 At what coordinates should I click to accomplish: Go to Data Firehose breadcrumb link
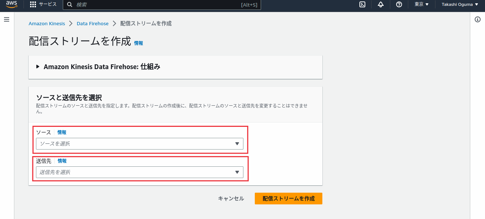[x=93, y=23]
